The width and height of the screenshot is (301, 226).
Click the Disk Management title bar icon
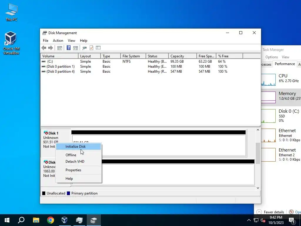45,33
